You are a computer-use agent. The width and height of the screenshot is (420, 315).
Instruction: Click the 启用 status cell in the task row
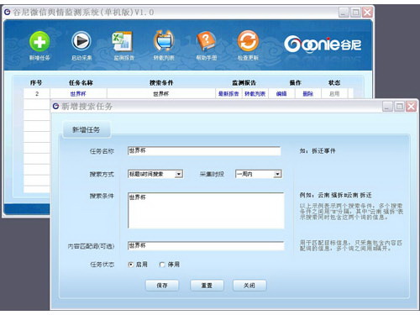[334, 94]
